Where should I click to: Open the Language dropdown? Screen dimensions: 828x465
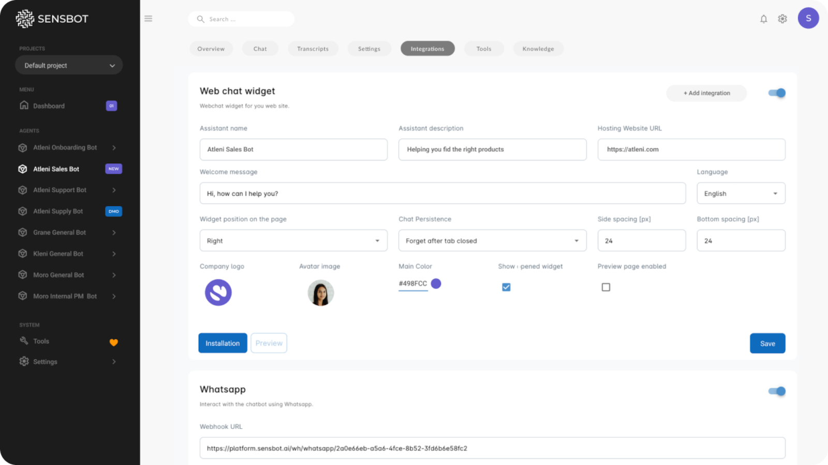pos(741,193)
